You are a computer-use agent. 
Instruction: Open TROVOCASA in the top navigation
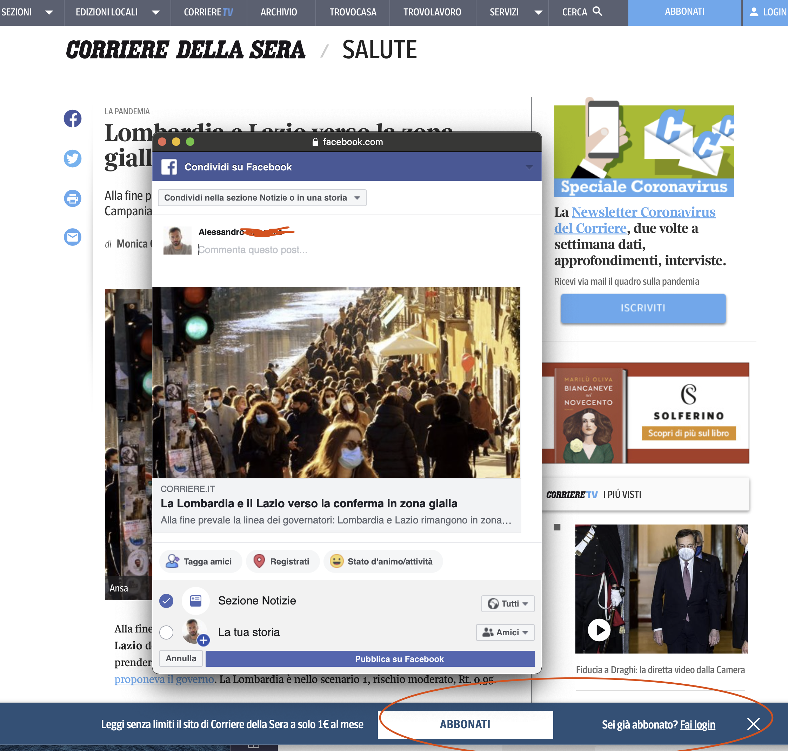(353, 12)
